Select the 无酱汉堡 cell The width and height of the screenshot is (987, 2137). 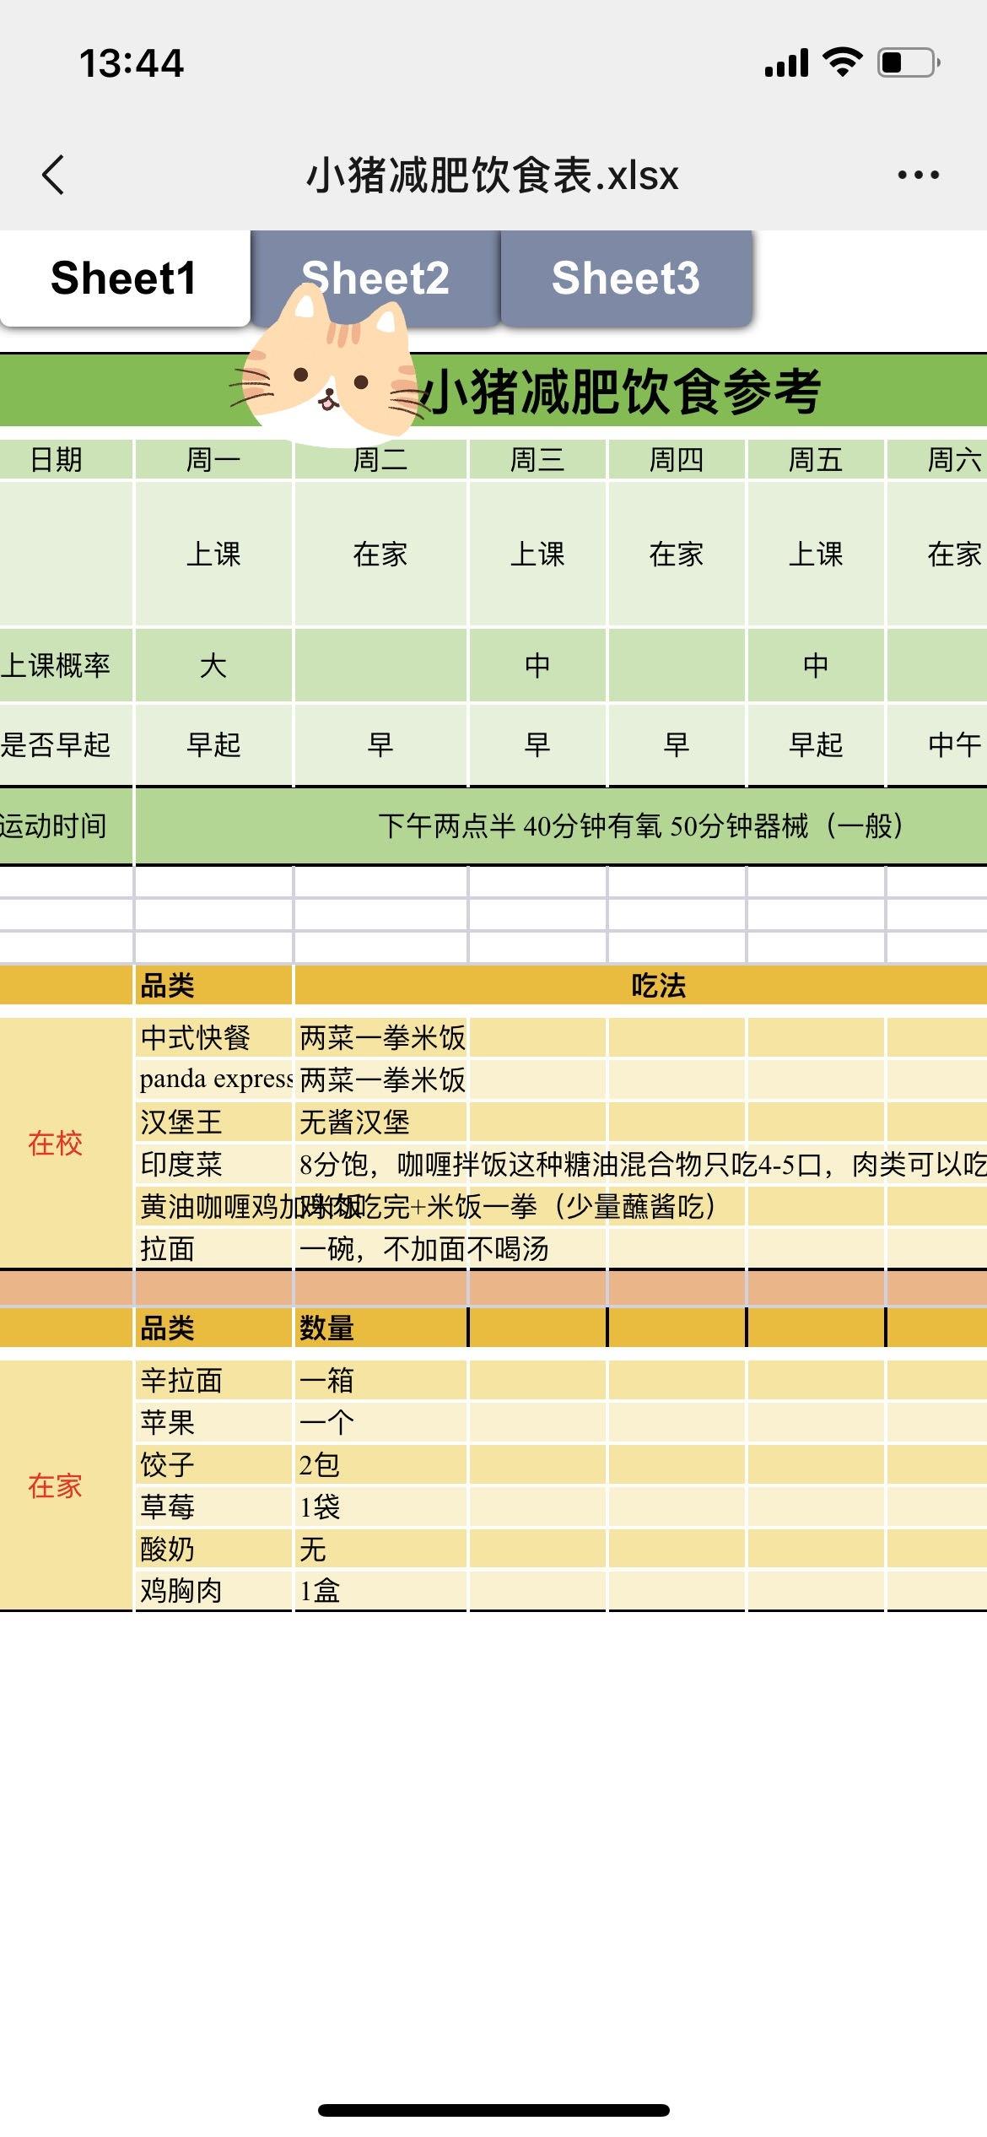point(380,1122)
